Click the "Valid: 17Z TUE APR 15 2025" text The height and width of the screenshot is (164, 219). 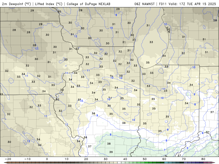point(192,4)
